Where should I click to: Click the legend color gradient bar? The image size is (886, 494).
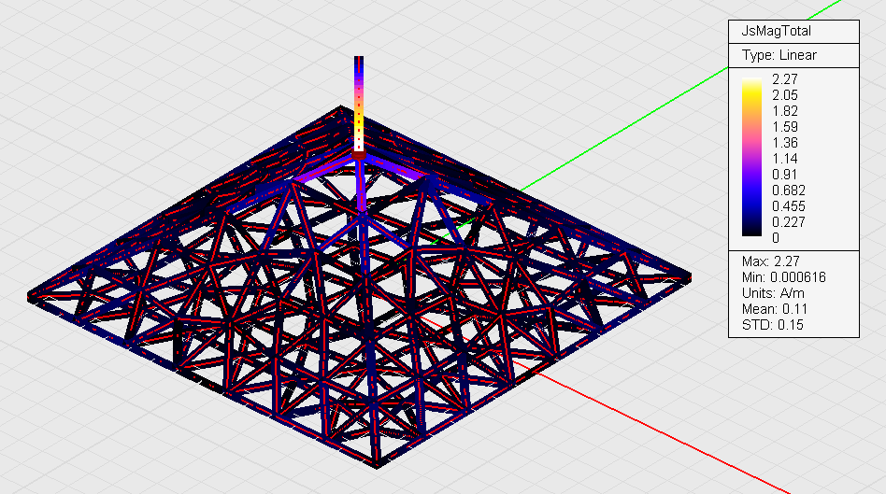click(751, 159)
